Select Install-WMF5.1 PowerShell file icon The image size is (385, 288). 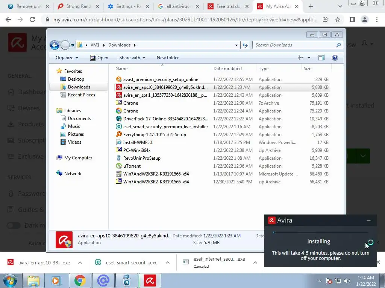[118, 142]
